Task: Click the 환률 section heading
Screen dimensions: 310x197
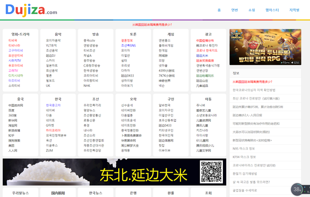Action: coord(170,193)
